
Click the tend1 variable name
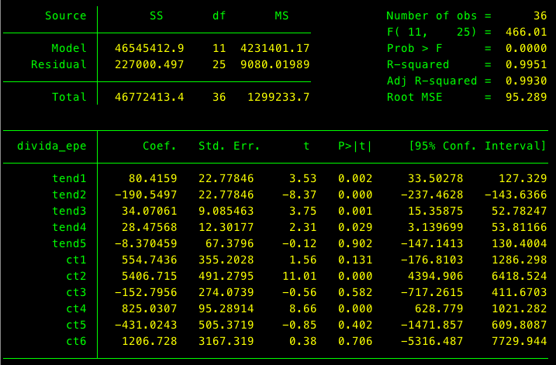70,177
